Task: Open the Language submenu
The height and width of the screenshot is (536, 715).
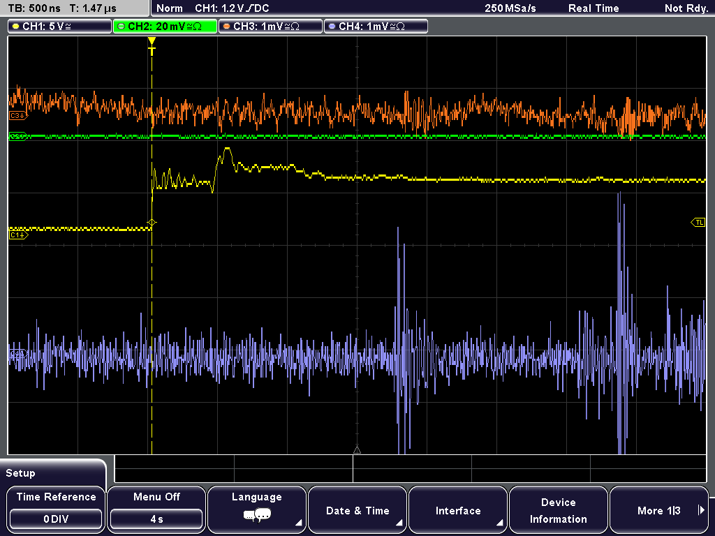Action: pos(257,509)
